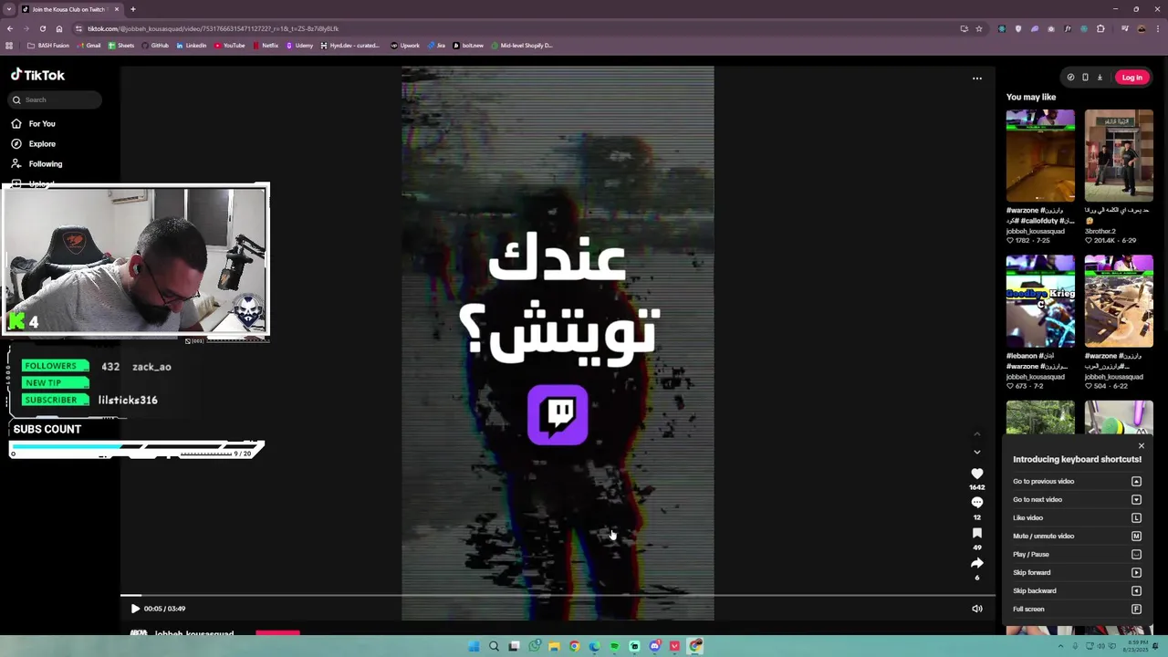Click the install app icon in address bar
The height and width of the screenshot is (657, 1168).
[964, 28]
